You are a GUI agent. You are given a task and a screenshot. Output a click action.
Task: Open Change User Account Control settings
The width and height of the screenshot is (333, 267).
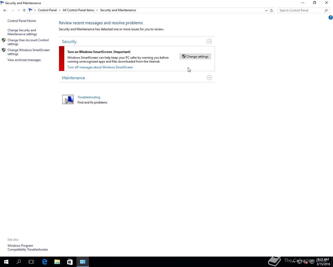(28, 42)
